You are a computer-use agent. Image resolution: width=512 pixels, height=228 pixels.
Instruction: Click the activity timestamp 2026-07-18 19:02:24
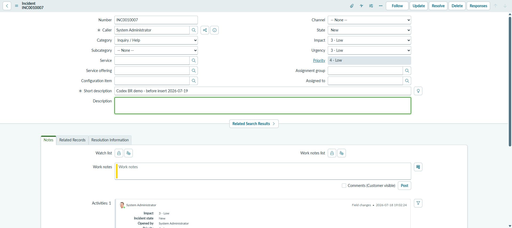[391, 205]
